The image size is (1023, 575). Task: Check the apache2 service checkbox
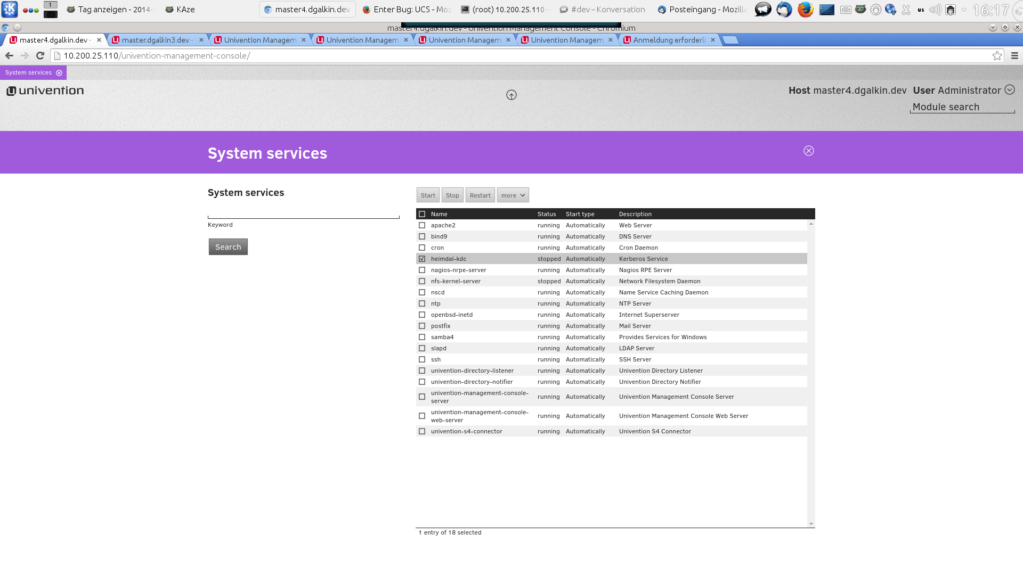pyautogui.click(x=422, y=226)
